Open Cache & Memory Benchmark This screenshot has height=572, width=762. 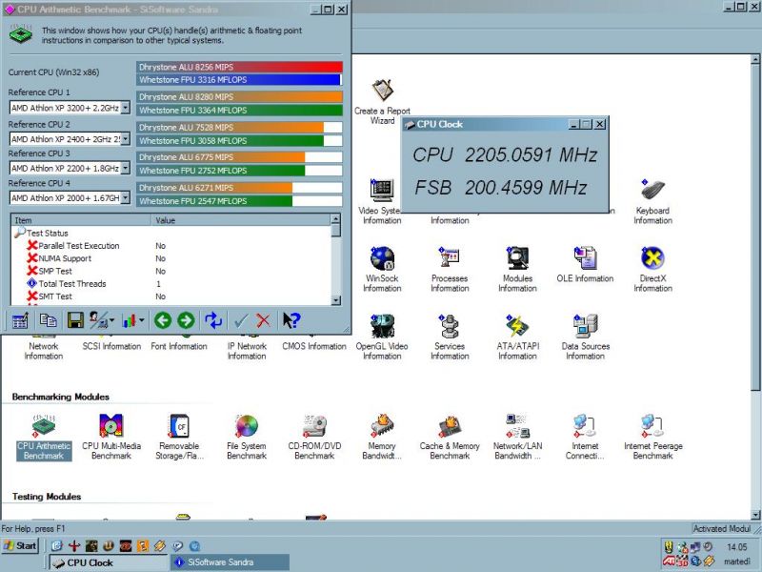point(450,437)
